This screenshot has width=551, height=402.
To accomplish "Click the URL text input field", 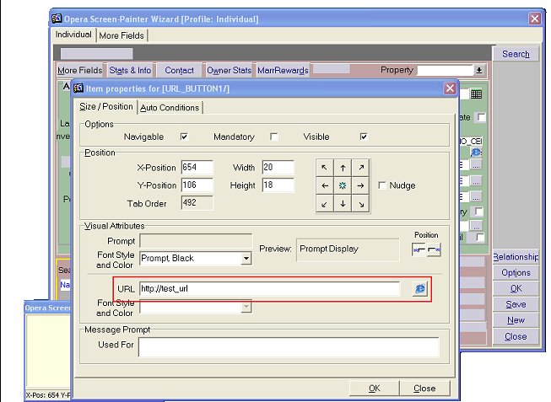I will pyautogui.click(x=269, y=289).
